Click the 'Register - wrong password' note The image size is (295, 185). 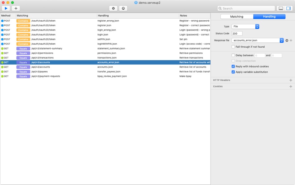(194, 21)
